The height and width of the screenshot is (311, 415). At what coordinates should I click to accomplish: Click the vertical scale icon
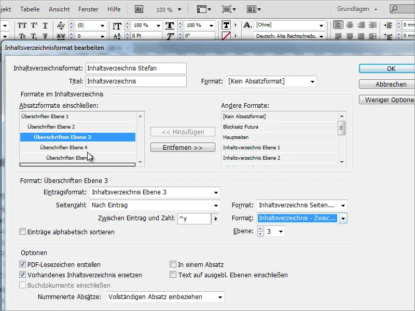click(x=117, y=25)
